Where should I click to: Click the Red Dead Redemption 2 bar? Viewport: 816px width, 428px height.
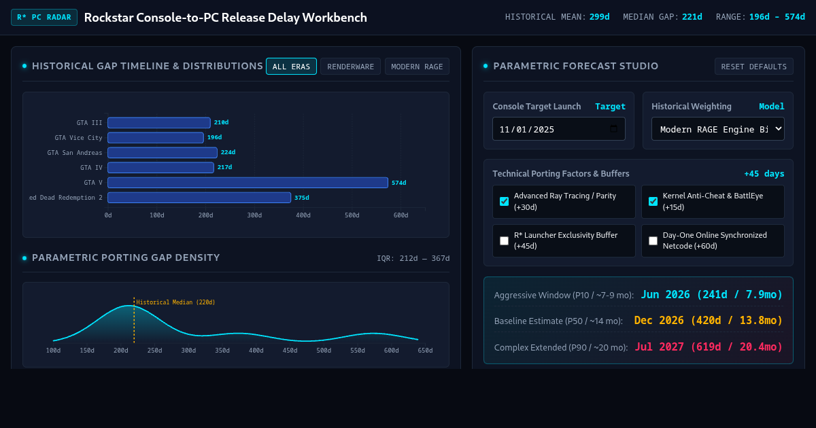click(x=199, y=198)
